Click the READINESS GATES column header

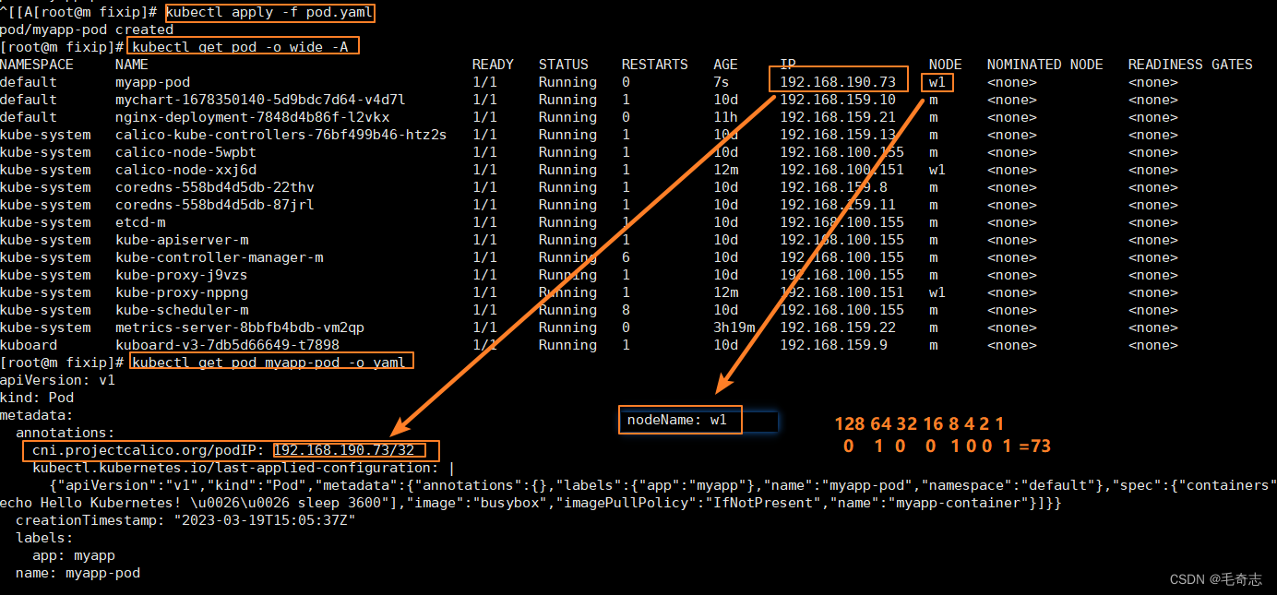[x=1190, y=65]
